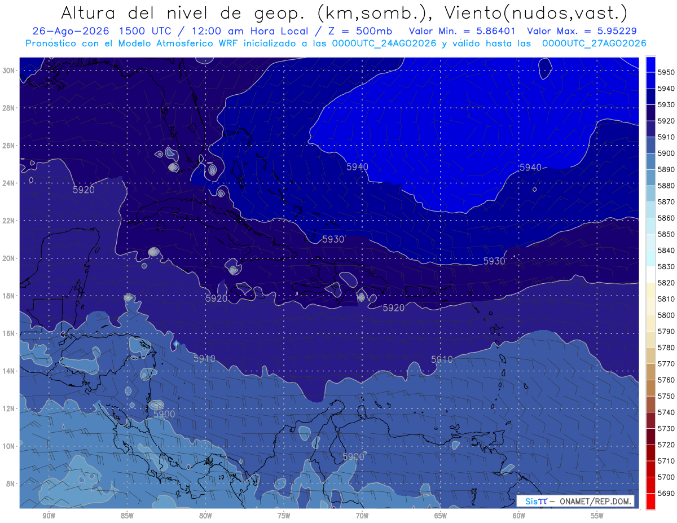Click the brightest blue swatch above 5950

[x=650, y=64]
